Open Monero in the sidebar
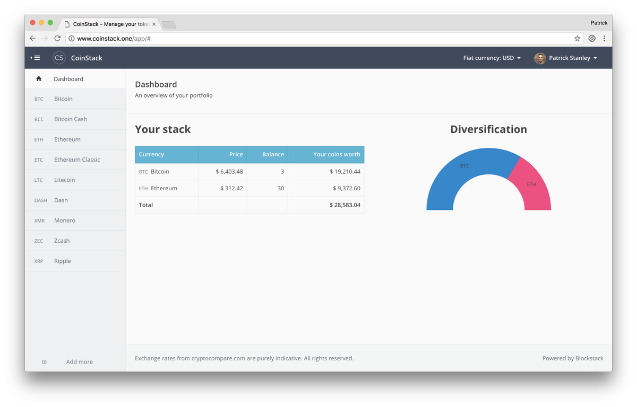The width and height of the screenshot is (637, 407). pyautogui.click(x=75, y=220)
